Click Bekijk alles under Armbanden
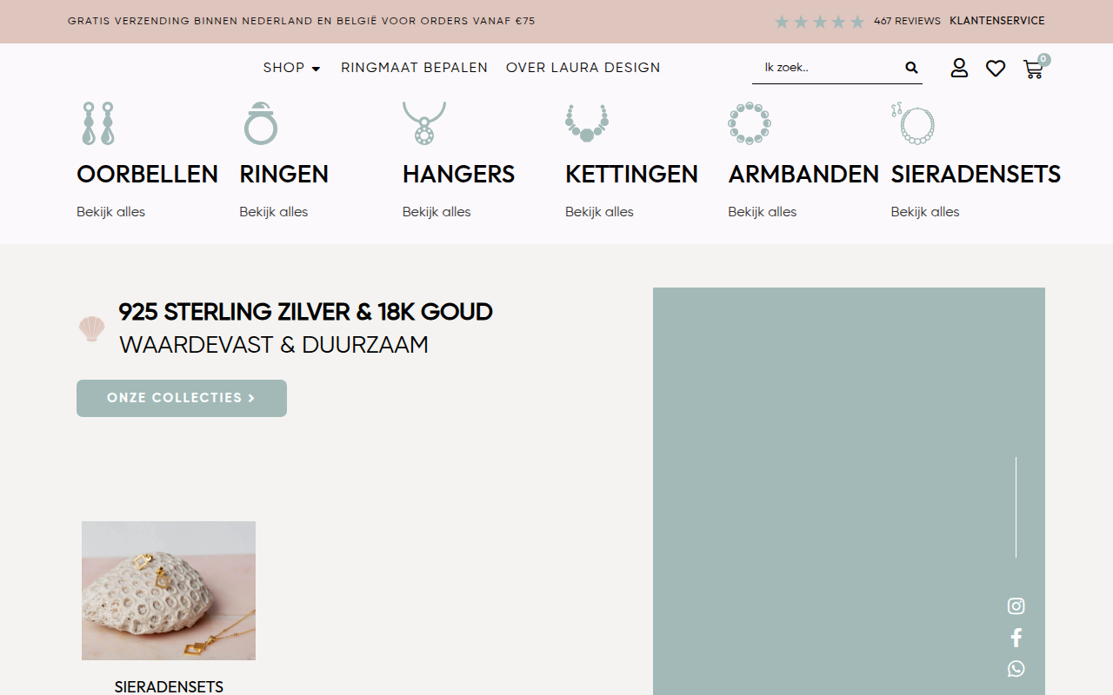The height and width of the screenshot is (695, 1113). pyautogui.click(x=763, y=212)
